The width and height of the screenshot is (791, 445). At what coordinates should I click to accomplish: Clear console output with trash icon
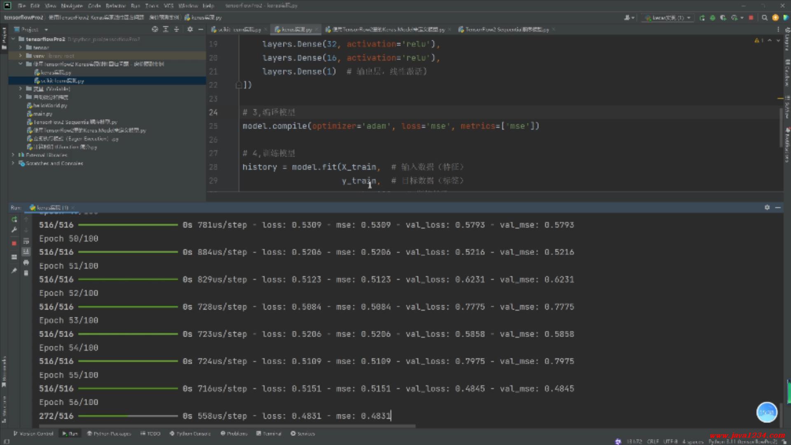[x=26, y=273]
